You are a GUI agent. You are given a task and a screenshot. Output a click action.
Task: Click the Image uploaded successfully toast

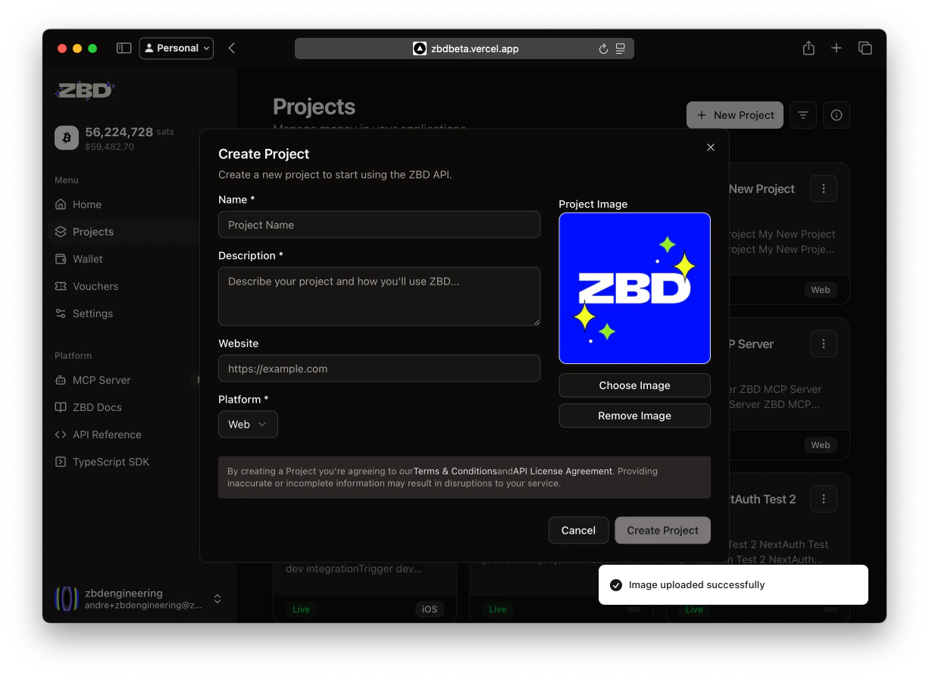733,585
